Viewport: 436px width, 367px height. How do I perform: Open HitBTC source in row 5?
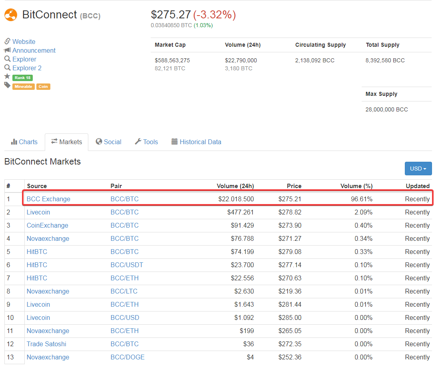click(37, 252)
